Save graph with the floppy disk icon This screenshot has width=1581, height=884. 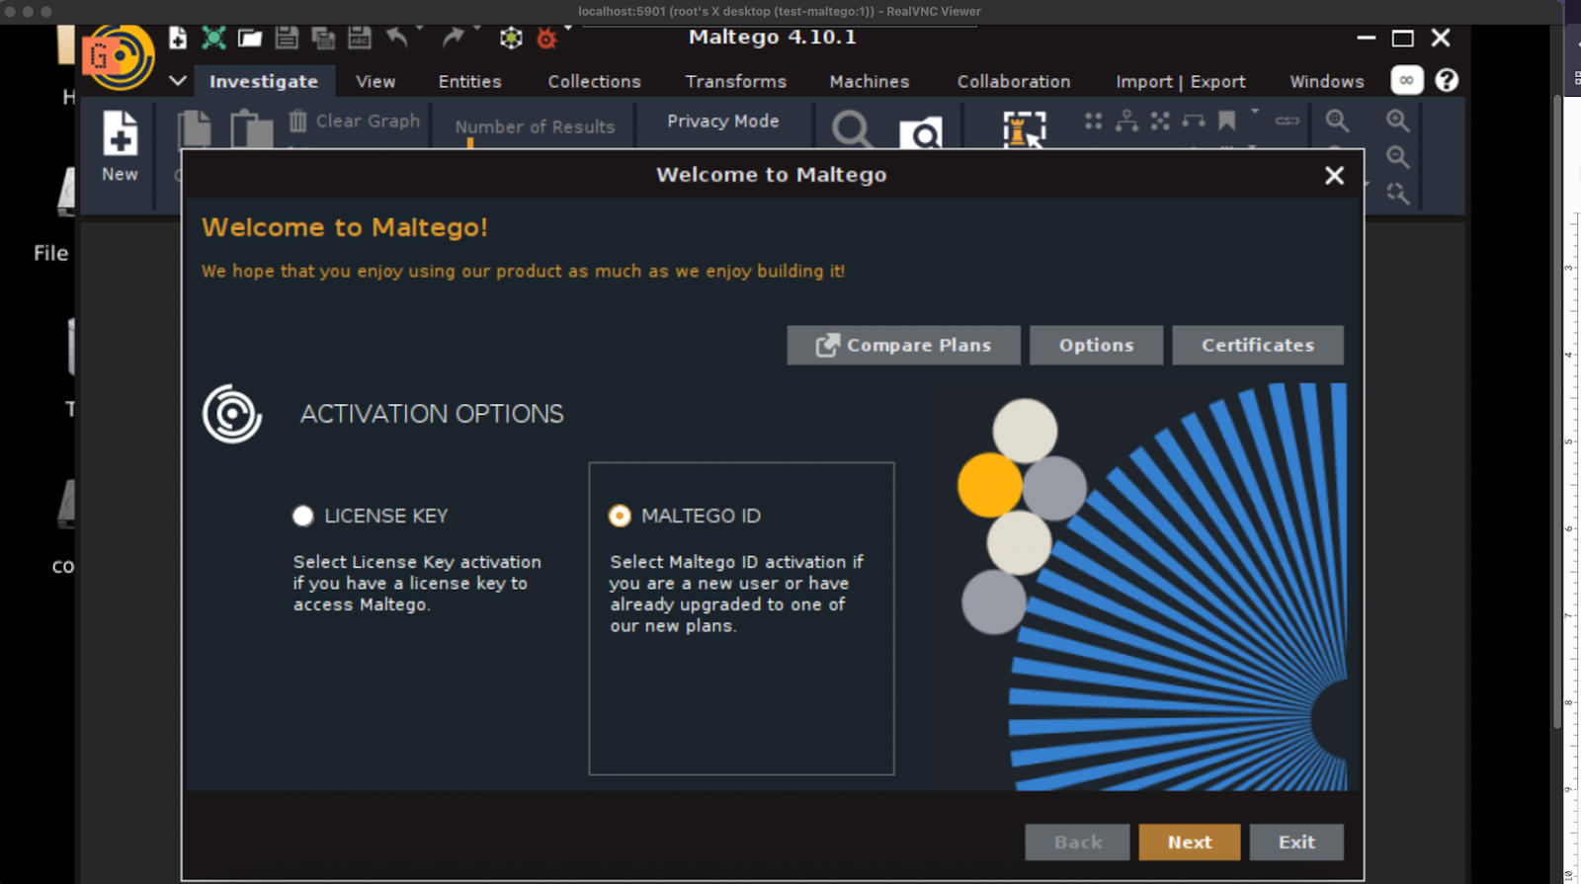pos(287,38)
